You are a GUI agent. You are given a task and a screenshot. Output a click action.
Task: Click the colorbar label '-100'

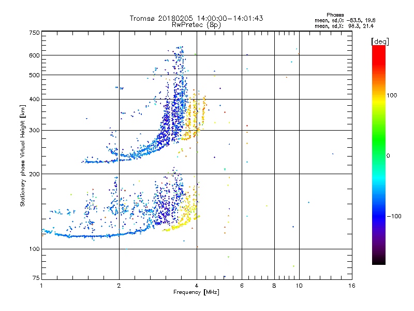(394, 216)
